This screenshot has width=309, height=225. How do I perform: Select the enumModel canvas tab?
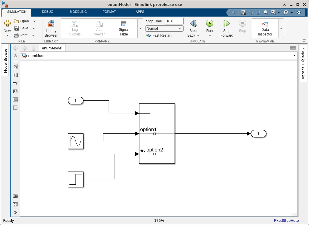tap(52, 48)
